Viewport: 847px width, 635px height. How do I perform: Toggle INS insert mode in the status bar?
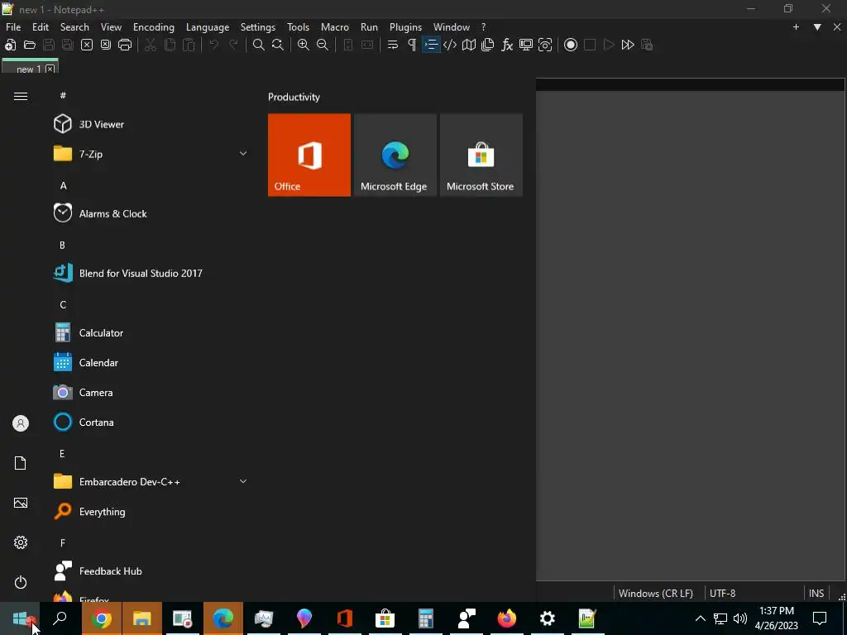point(816,593)
